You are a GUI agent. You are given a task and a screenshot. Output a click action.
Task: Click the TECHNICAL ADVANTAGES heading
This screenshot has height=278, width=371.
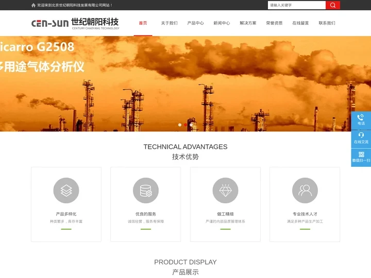click(185, 147)
